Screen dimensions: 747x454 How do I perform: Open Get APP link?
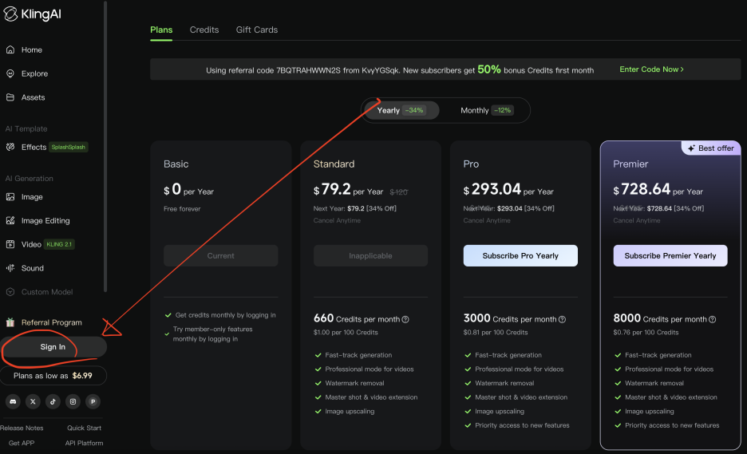22,443
